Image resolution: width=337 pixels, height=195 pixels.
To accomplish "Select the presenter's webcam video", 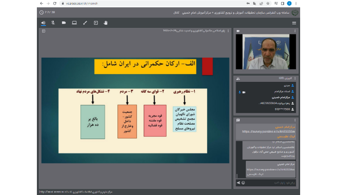I will [266, 52].
